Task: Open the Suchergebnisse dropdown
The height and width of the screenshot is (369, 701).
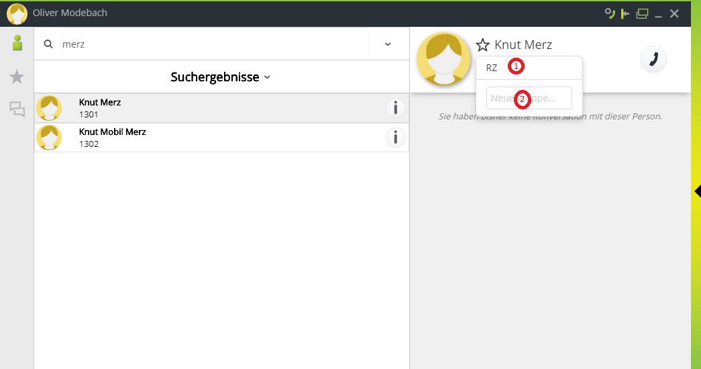Action: pyautogui.click(x=221, y=77)
